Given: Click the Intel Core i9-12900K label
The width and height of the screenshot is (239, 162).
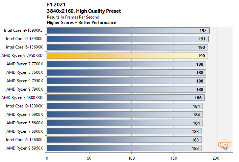Looking at the screenshot, I should point(24,106).
